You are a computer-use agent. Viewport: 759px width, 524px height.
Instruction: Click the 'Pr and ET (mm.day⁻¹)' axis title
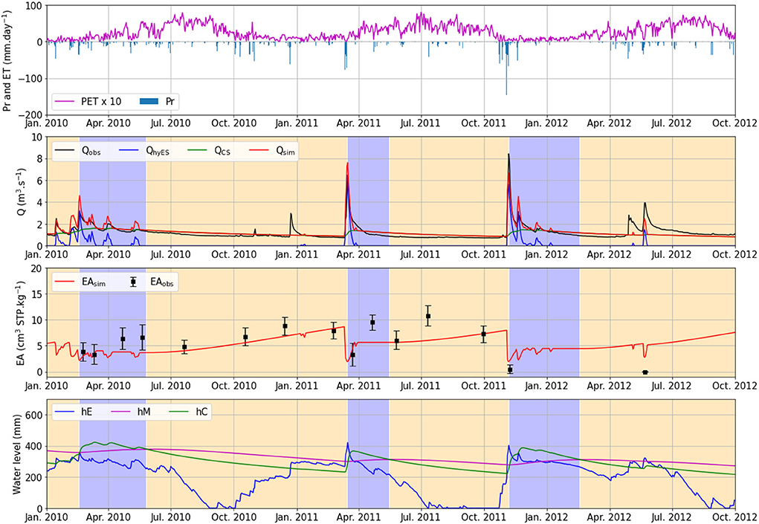point(7,60)
